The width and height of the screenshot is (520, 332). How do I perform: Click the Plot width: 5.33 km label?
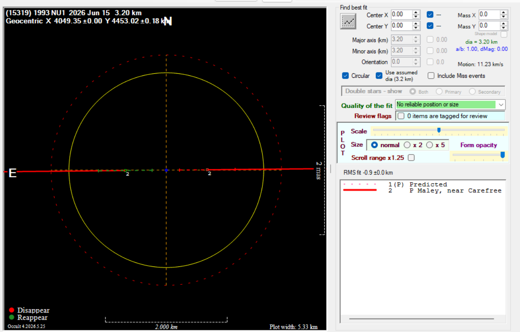click(x=293, y=327)
